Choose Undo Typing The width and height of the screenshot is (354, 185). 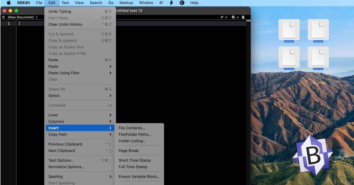(x=80, y=11)
